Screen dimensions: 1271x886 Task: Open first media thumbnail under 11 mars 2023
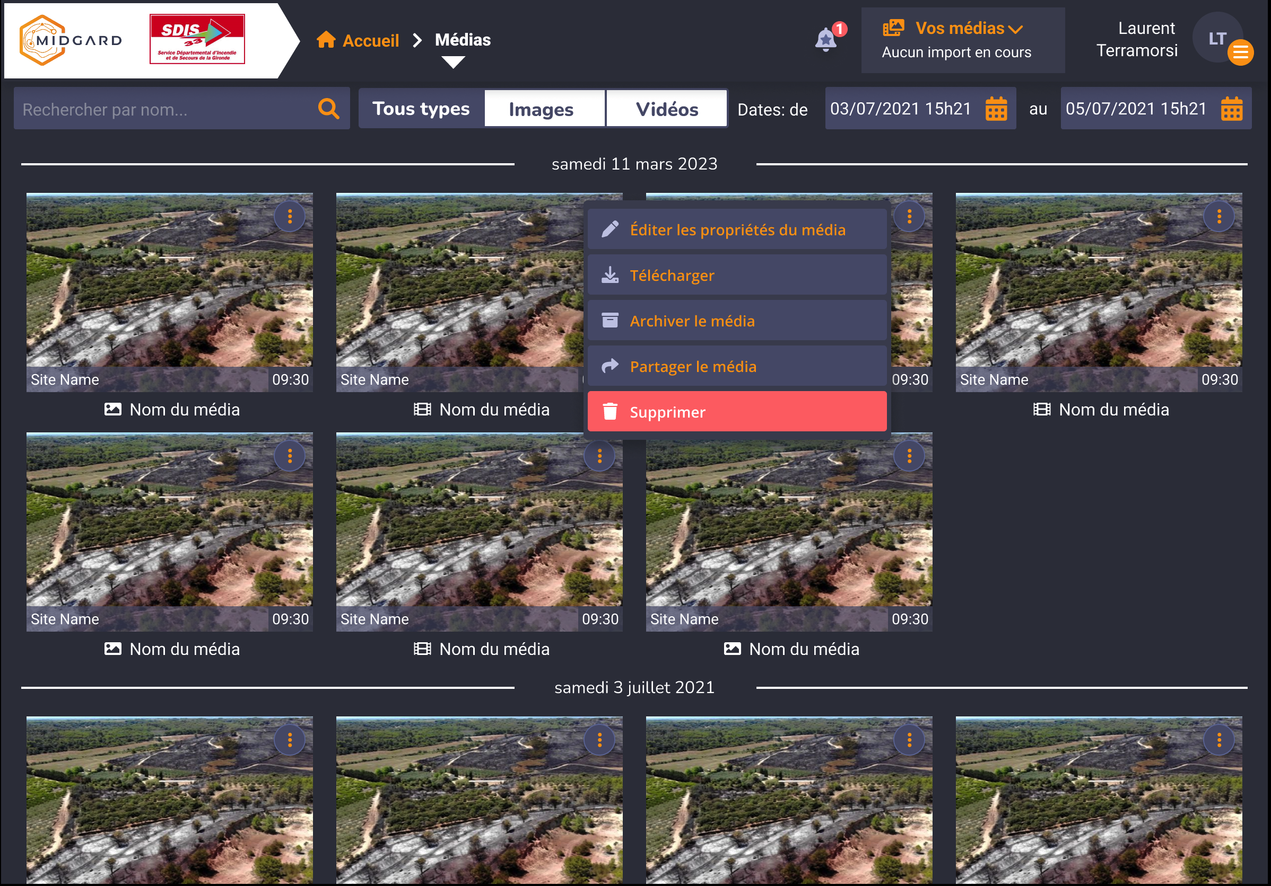tap(169, 293)
